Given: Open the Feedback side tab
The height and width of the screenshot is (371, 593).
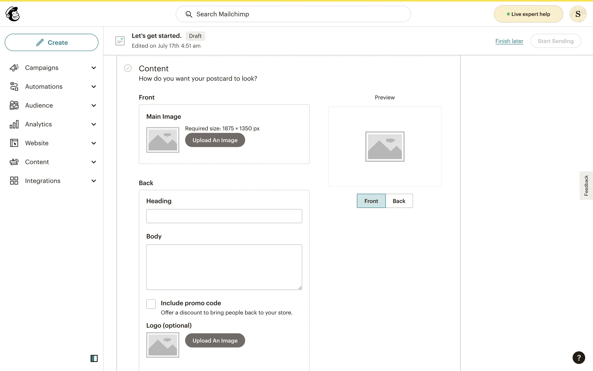Looking at the screenshot, I should (x=586, y=185).
